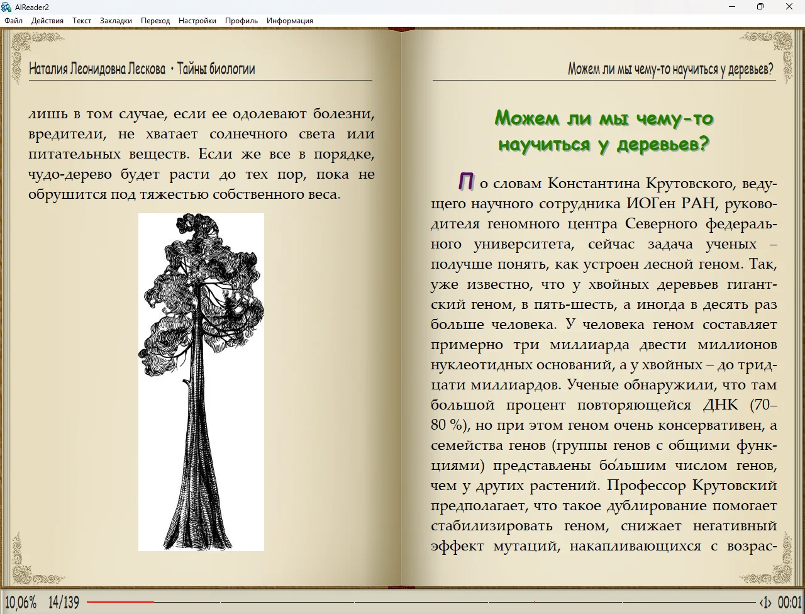Viewport: 805px width, 614px height.
Task: Restore down the AlReader2 window
Action: 760,7
